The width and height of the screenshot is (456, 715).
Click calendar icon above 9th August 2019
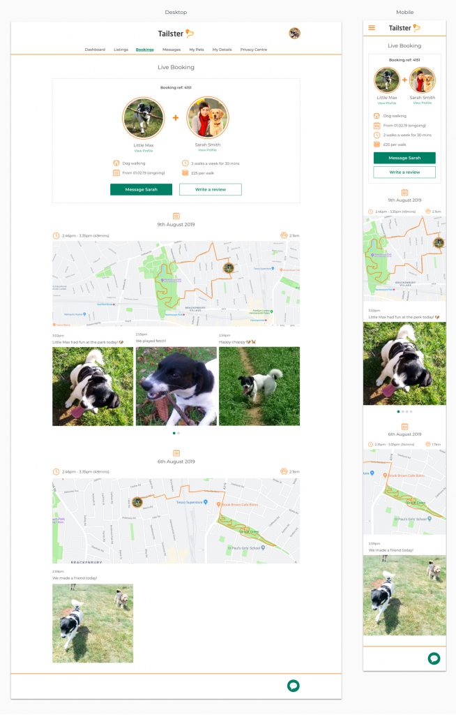tap(176, 215)
